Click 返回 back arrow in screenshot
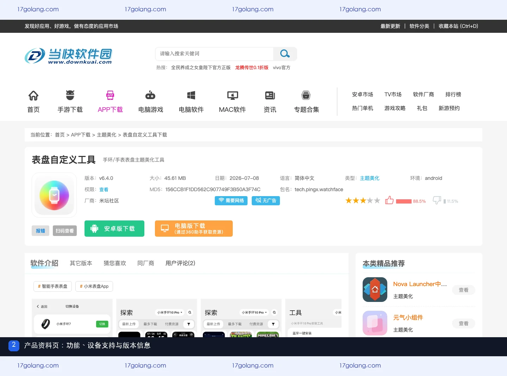Image resolution: width=507 pixels, height=376 pixels. pos(38,307)
